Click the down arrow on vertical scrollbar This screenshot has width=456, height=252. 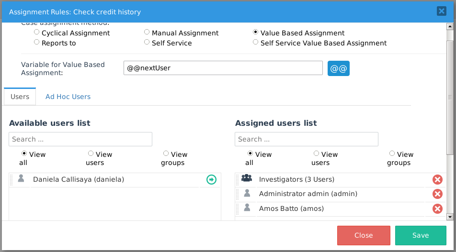[x=450, y=217]
